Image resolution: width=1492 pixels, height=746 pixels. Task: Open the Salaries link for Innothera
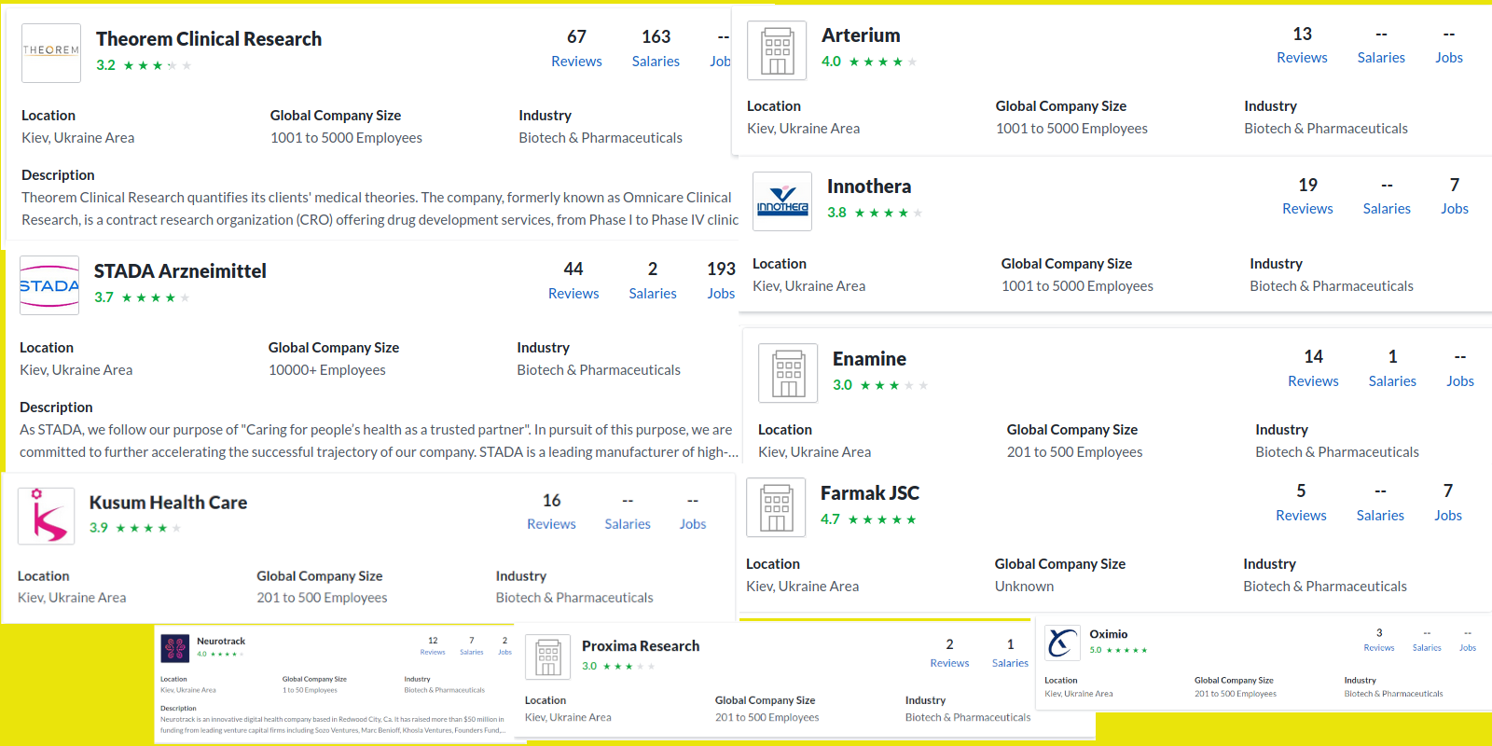click(1387, 196)
